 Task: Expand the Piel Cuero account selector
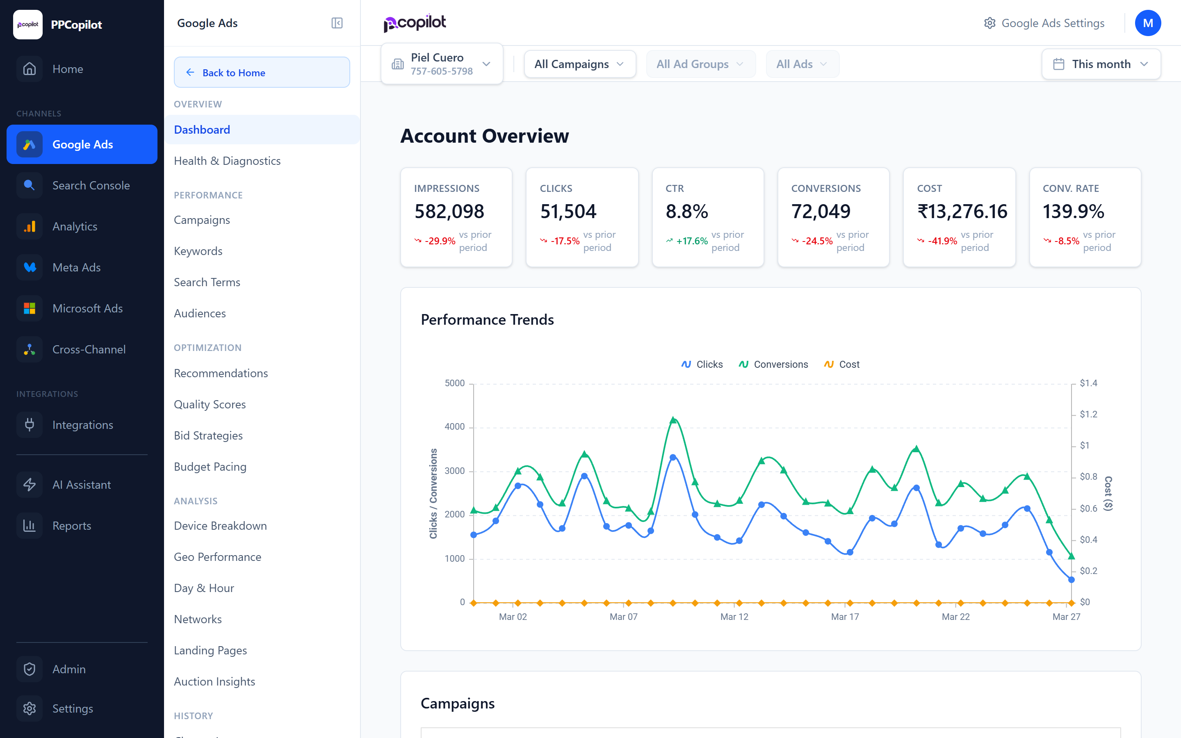pos(442,64)
